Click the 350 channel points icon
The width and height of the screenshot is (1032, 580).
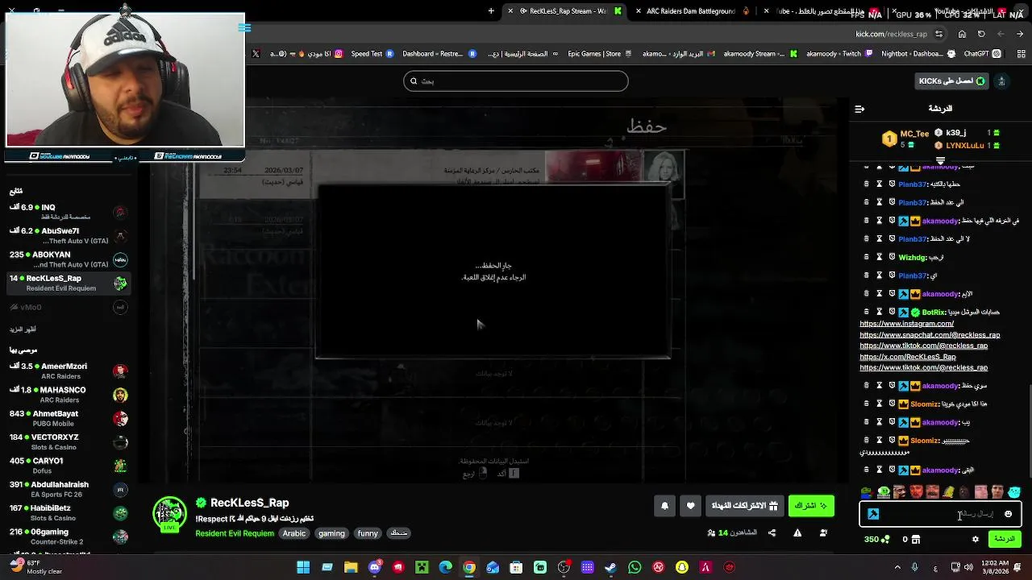(877, 539)
